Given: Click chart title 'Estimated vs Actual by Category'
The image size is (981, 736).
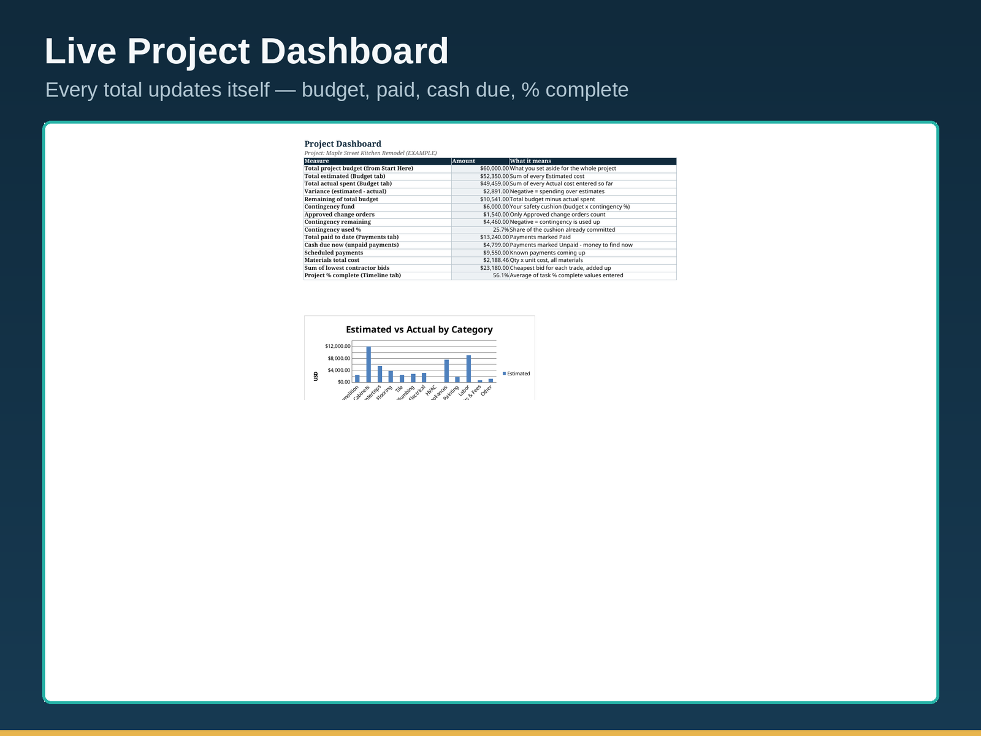Looking at the screenshot, I should point(419,329).
